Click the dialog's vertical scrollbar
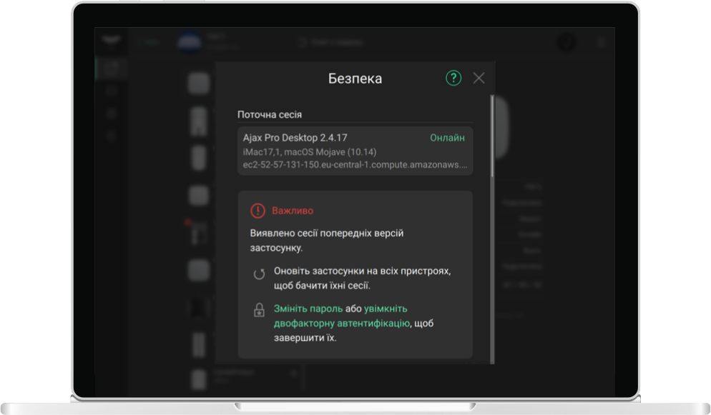Image resolution: width=711 pixels, height=415 pixels. tap(491, 136)
